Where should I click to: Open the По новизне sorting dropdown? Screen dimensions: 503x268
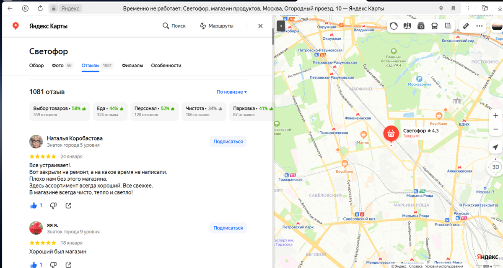pos(232,92)
